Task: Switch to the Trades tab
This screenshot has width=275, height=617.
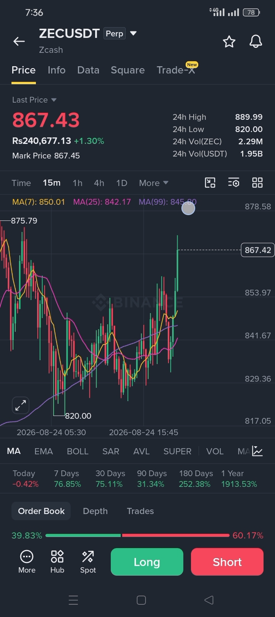Action: 140,511
